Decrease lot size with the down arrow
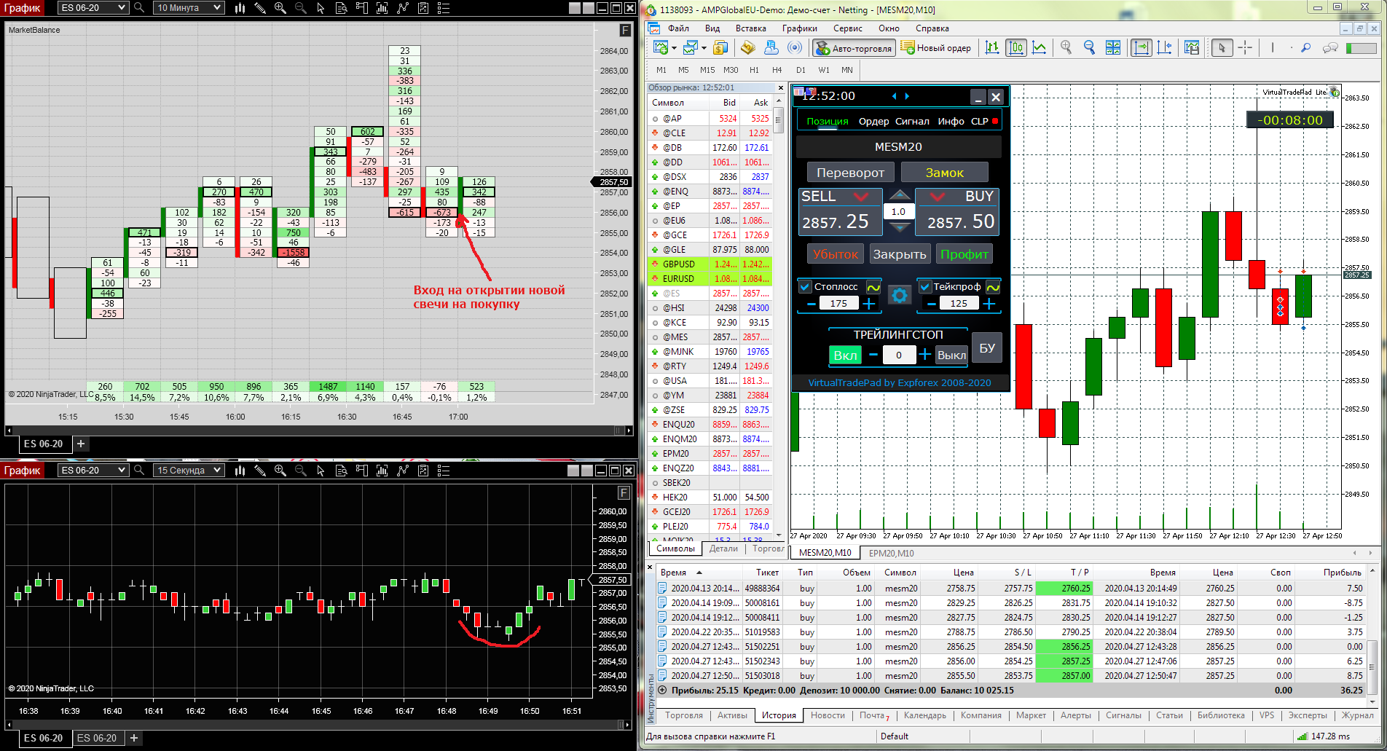1387x751 pixels. click(x=900, y=227)
